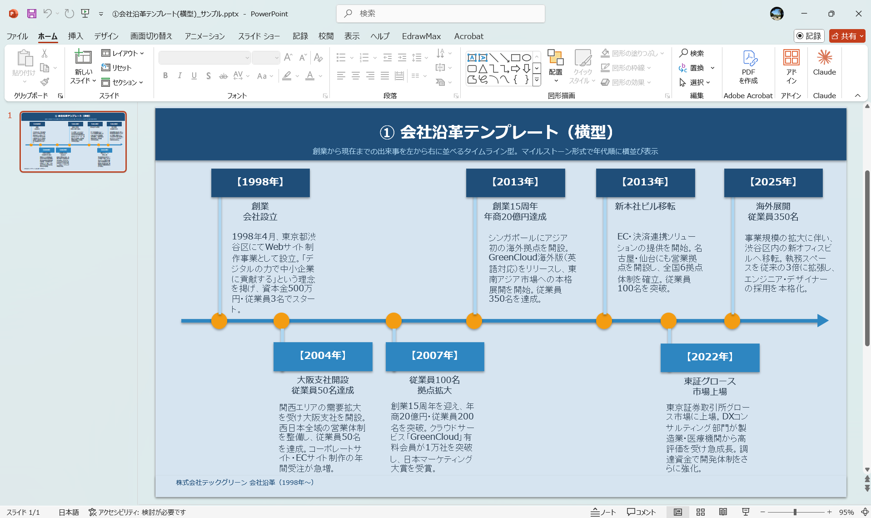Start slideshow from beginning icon in title bar
The height and width of the screenshot is (518, 871).
(x=85, y=14)
